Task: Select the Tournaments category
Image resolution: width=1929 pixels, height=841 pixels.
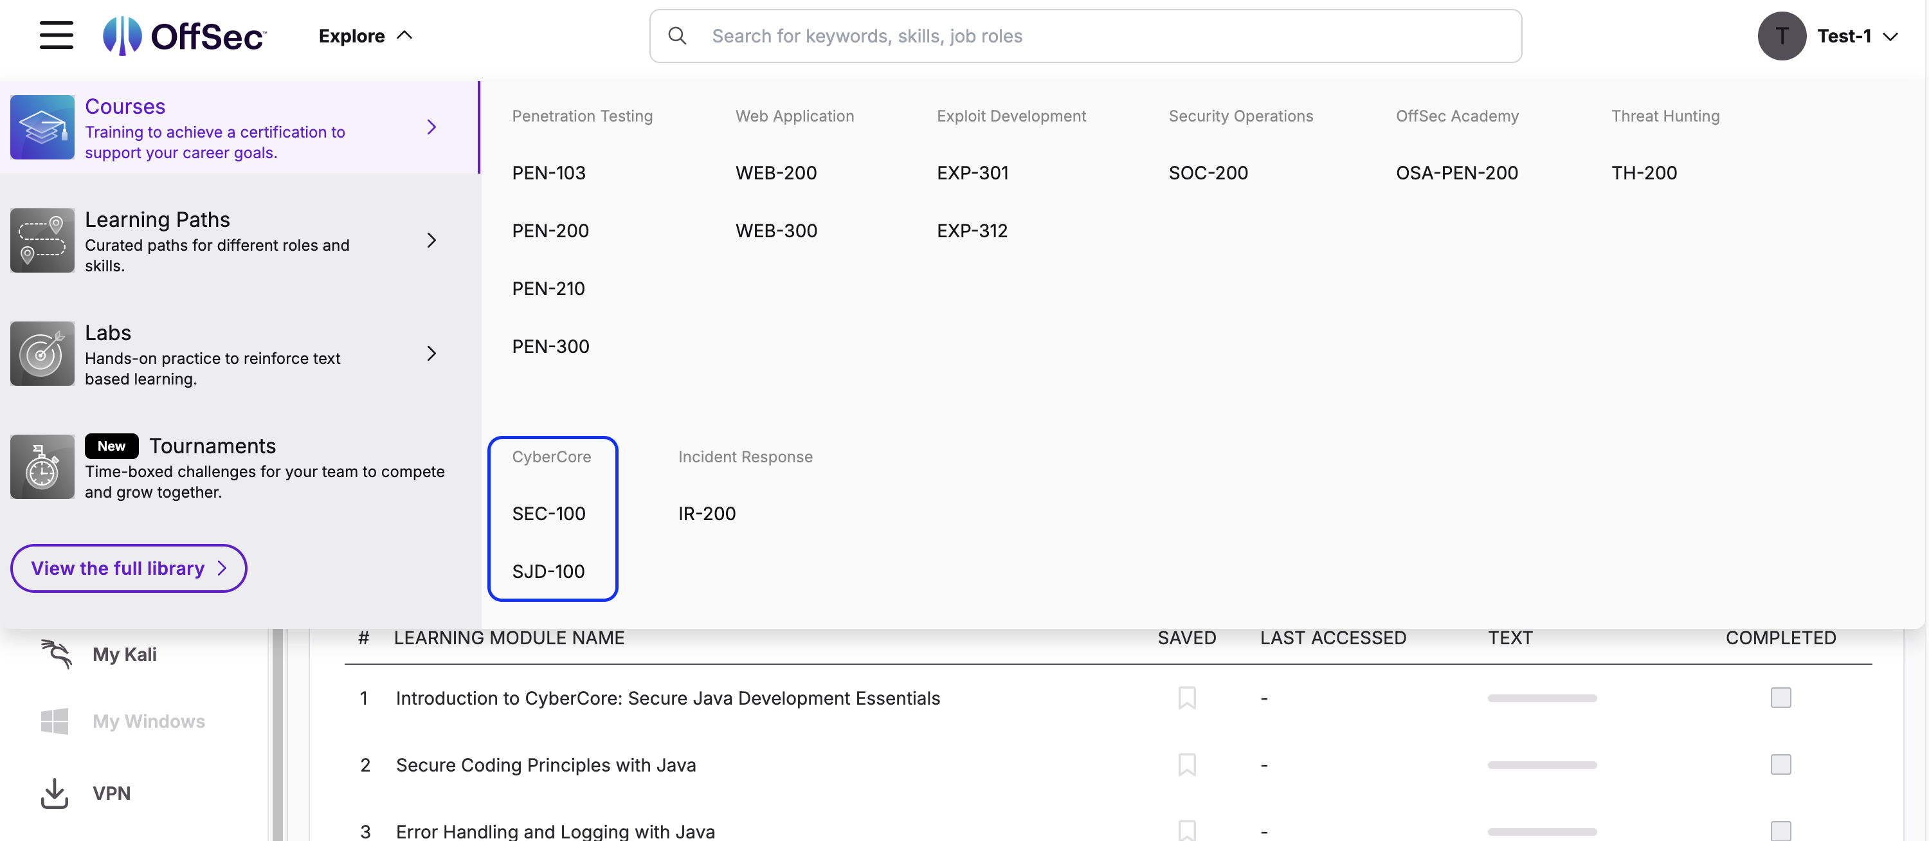Action: tap(239, 466)
